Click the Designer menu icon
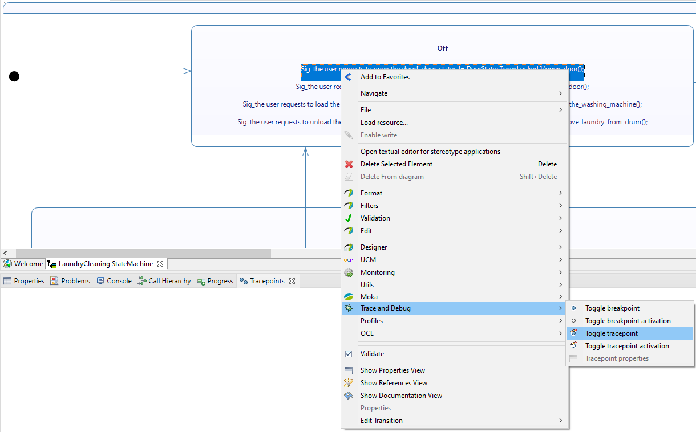 (349, 247)
